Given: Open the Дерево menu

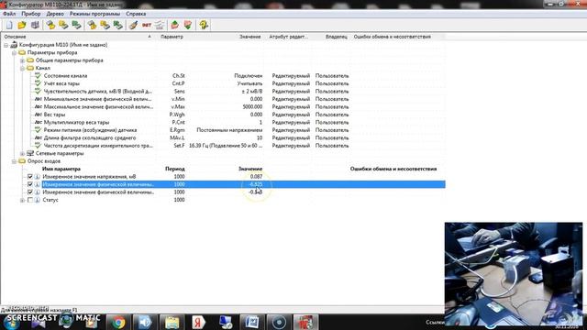Looking at the screenshot, I should pos(55,14).
